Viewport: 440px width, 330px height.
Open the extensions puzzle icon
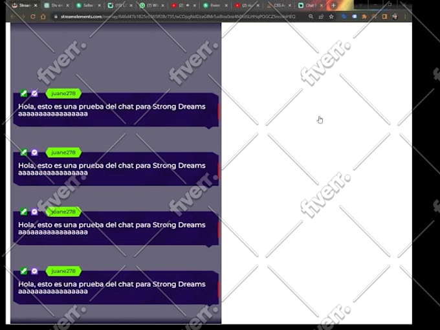point(364,17)
